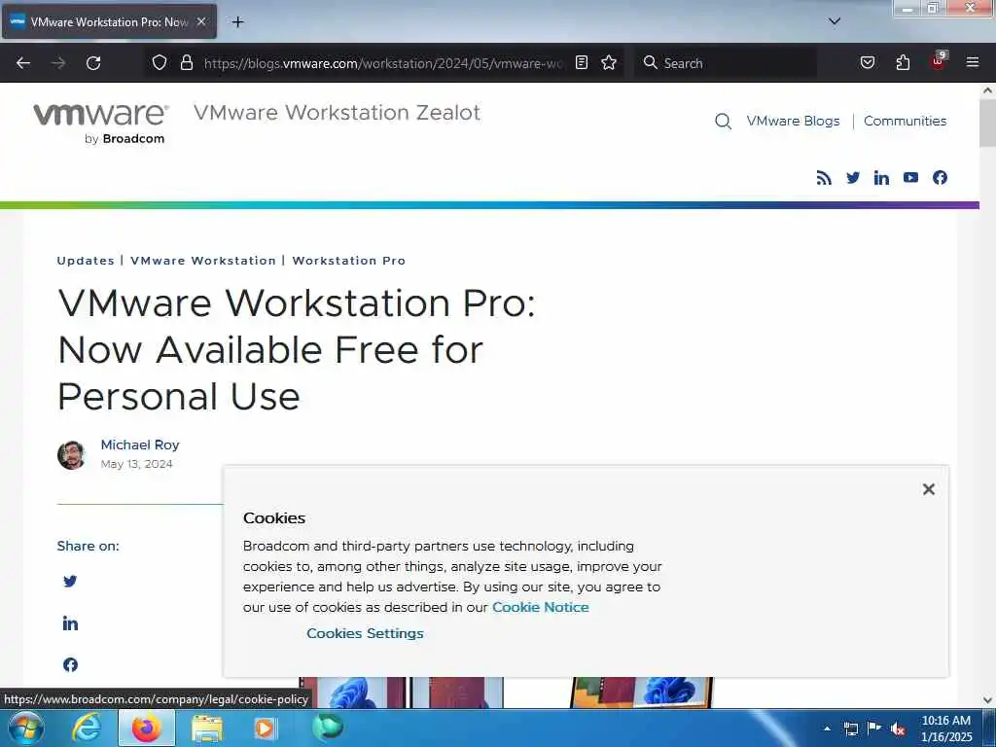This screenshot has height=747, width=996.
Task: Save page to Pocket
Action: (868, 62)
